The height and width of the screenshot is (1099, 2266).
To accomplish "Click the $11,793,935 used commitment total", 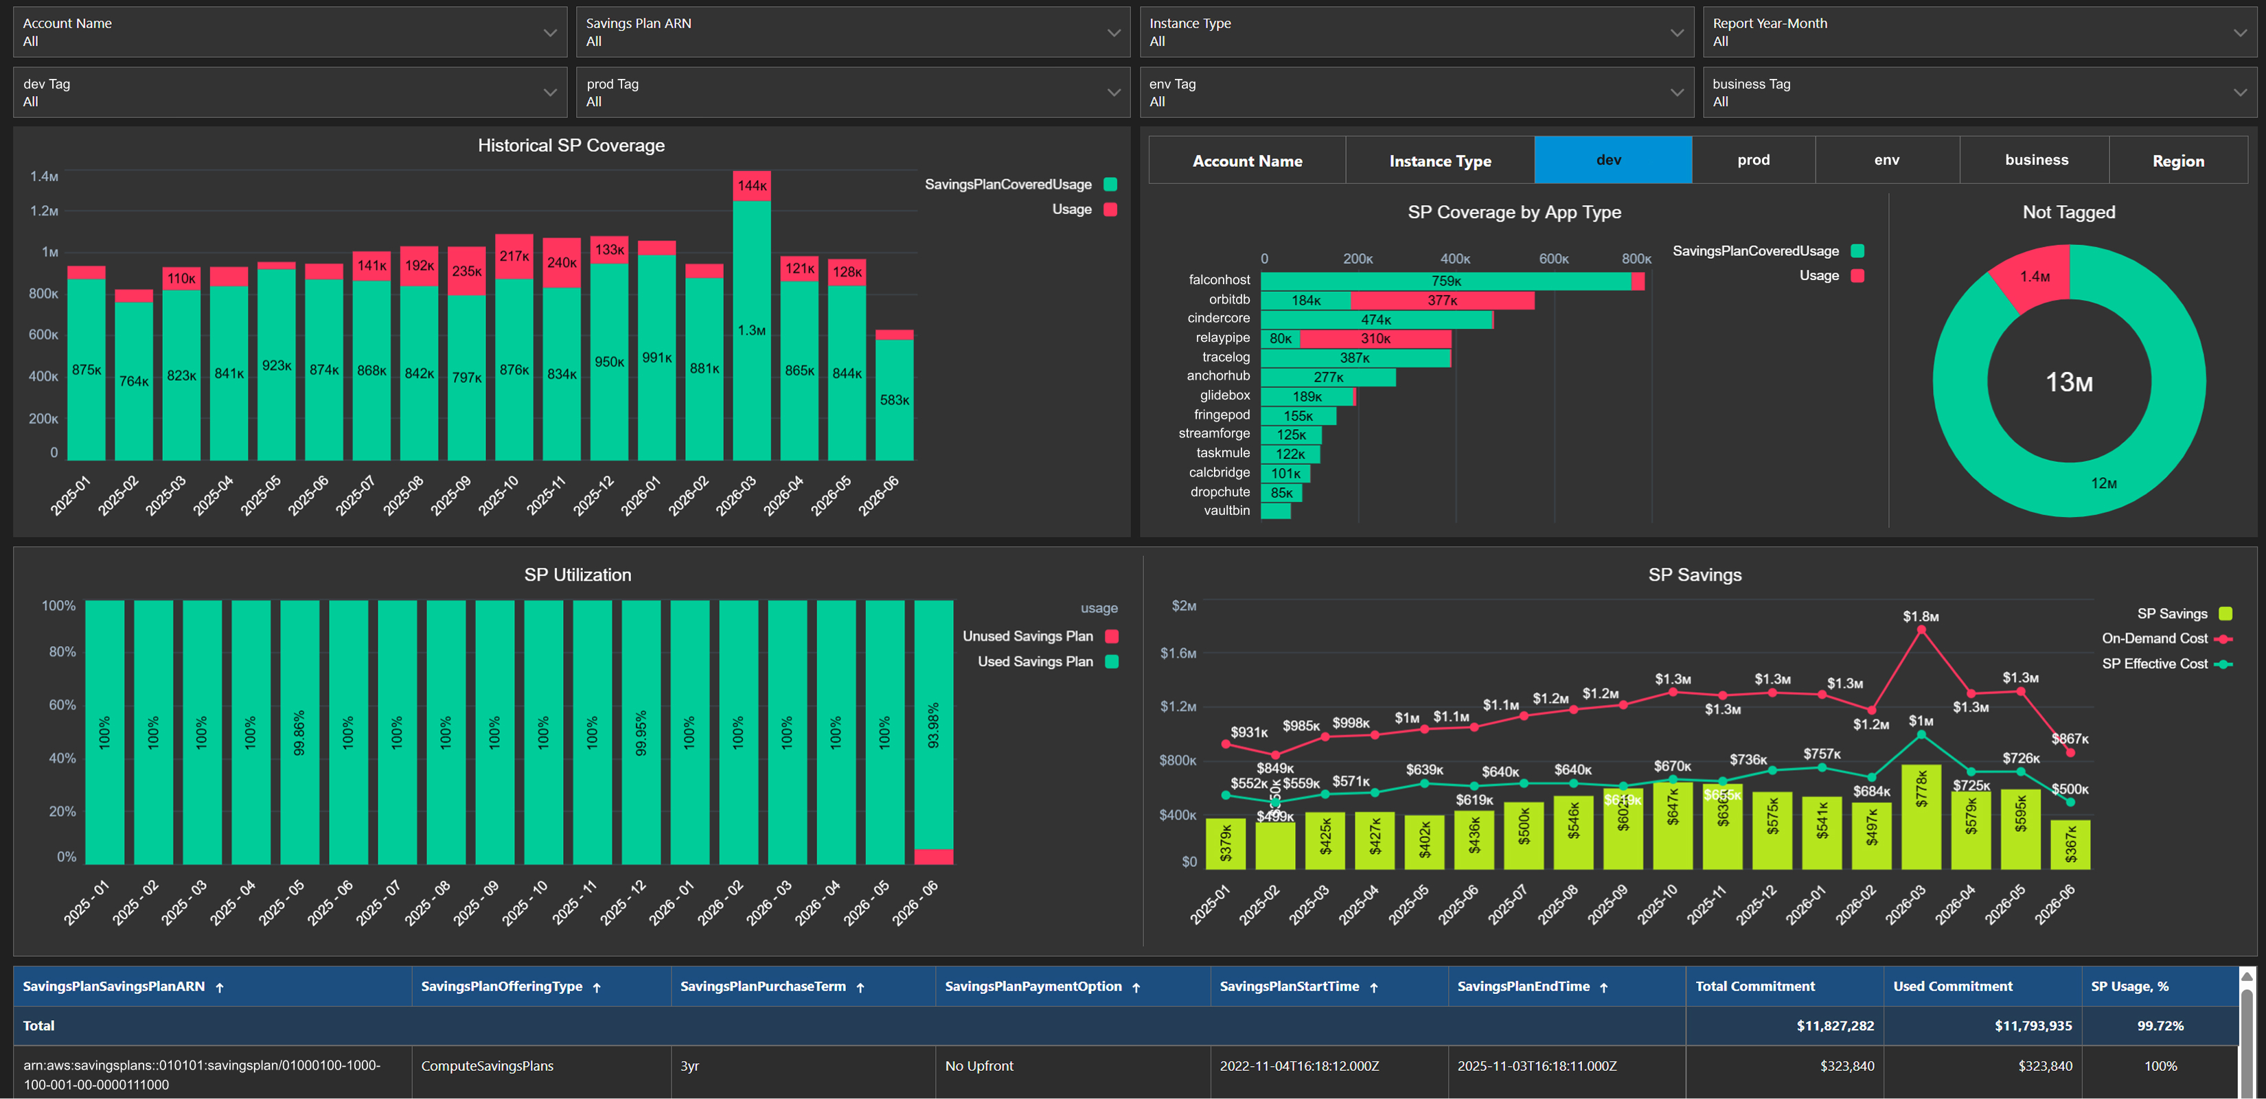I will click(x=2033, y=1026).
